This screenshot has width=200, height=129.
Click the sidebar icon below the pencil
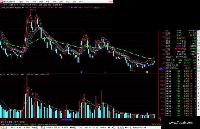[x=198, y=68]
